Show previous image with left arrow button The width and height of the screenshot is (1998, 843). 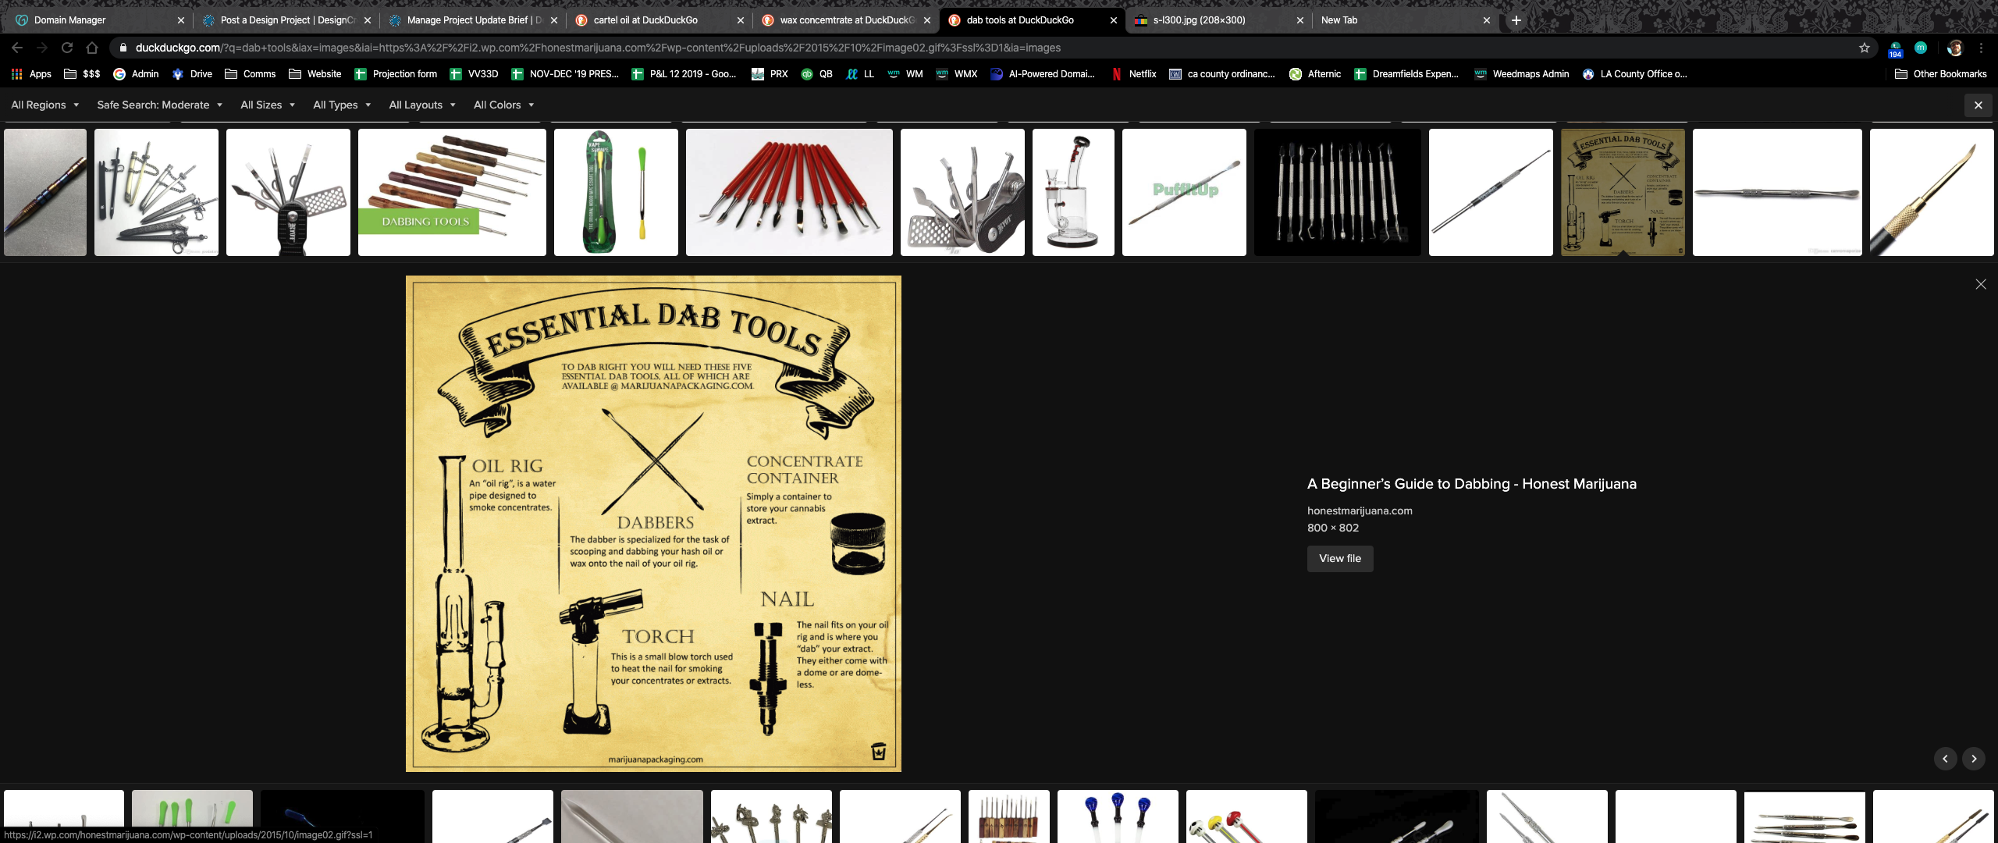[x=1945, y=759]
